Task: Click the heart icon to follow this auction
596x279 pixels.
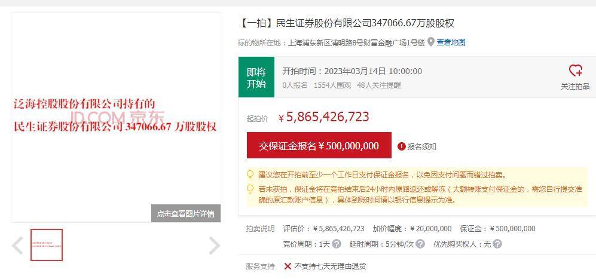Action: tap(575, 71)
